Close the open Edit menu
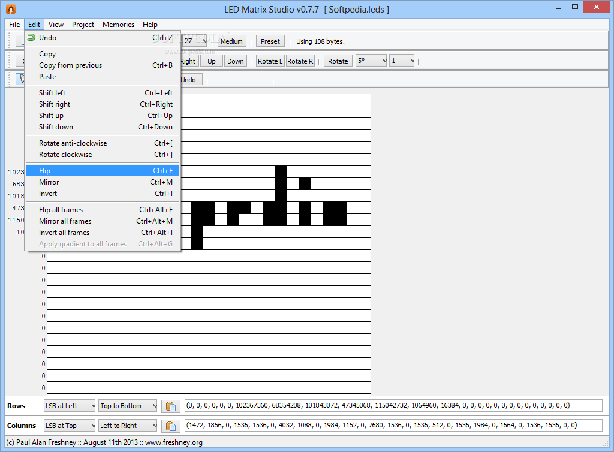Viewport: 614px width, 452px height. coord(34,24)
